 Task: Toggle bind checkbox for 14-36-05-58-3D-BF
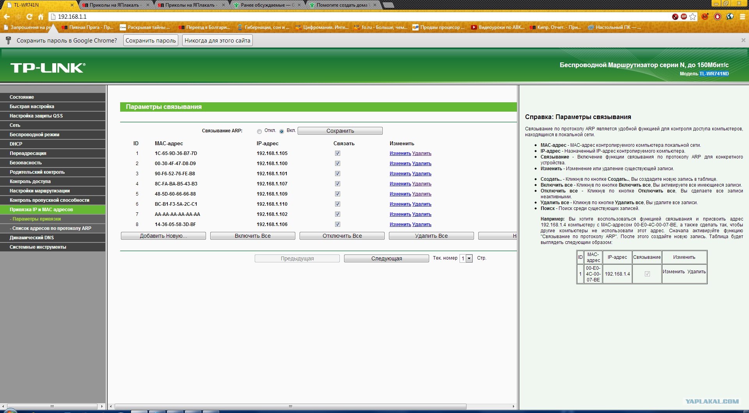[x=337, y=224]
